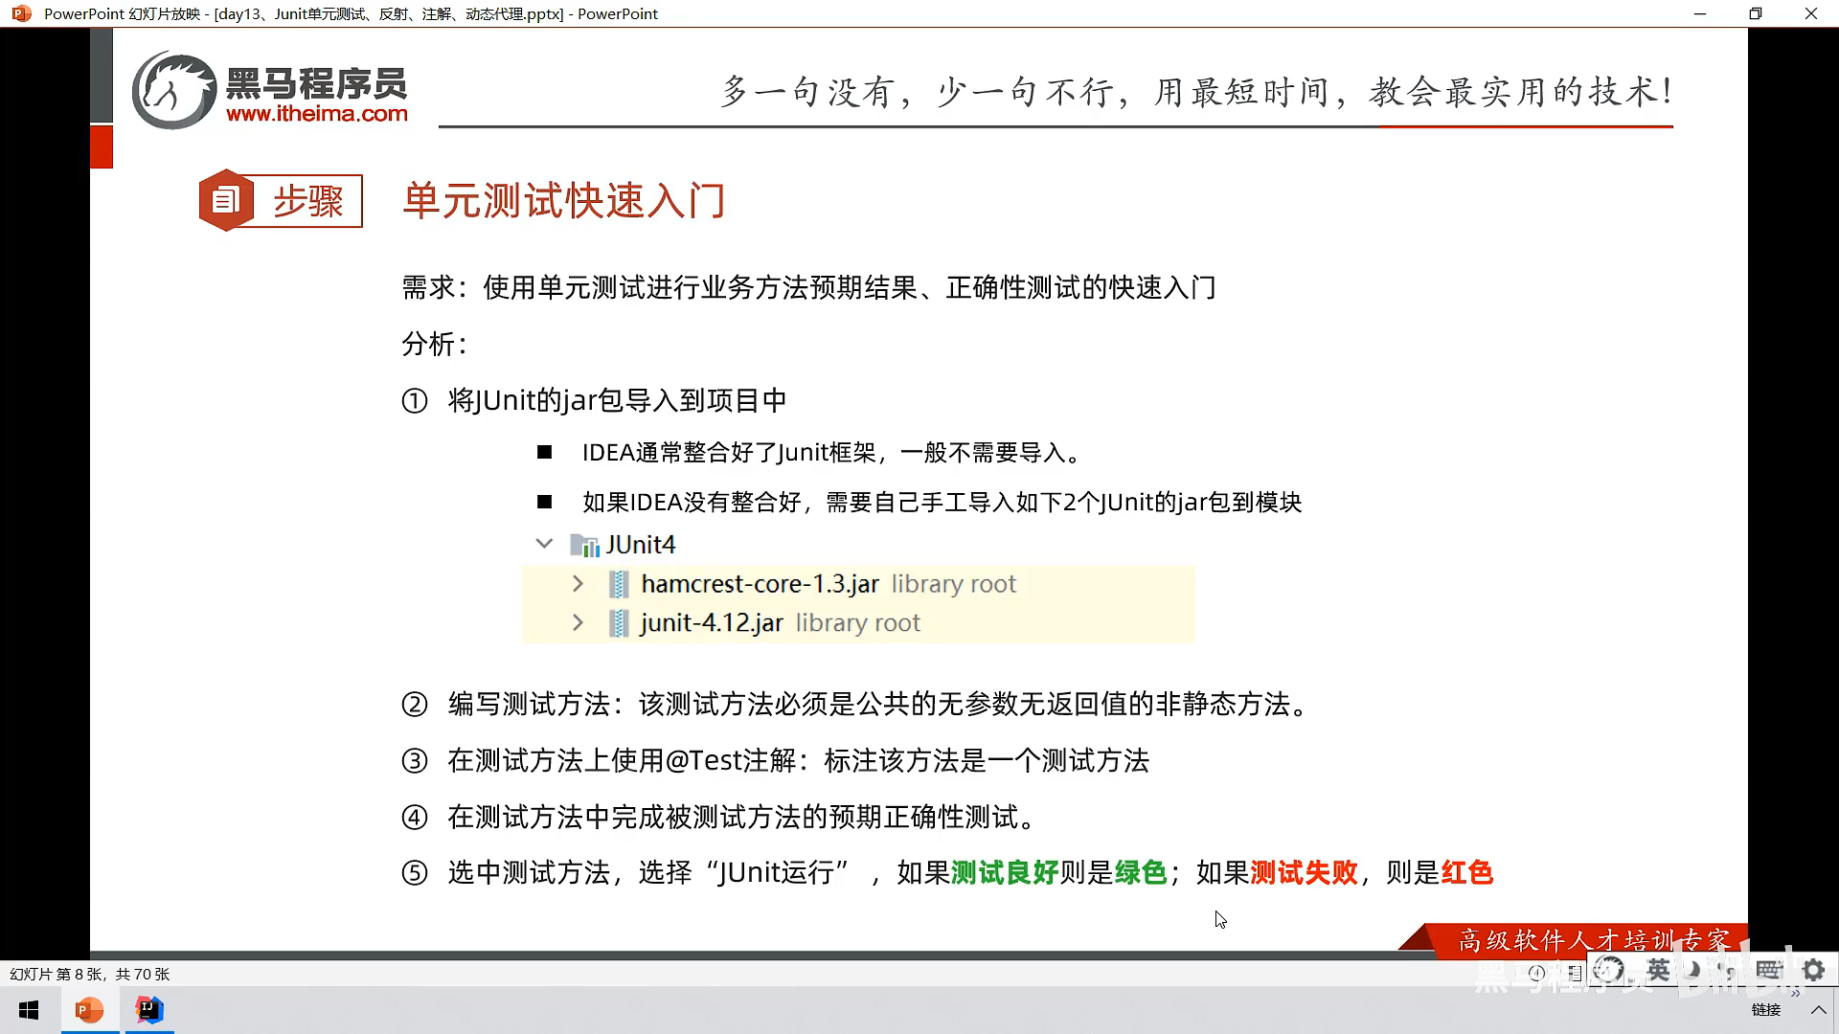This screenshot has width=1839, height=1034.
Task: Click the 链接 toolbar on the taskbar
Action: pyautogui.click(x=1765, y=1010)
